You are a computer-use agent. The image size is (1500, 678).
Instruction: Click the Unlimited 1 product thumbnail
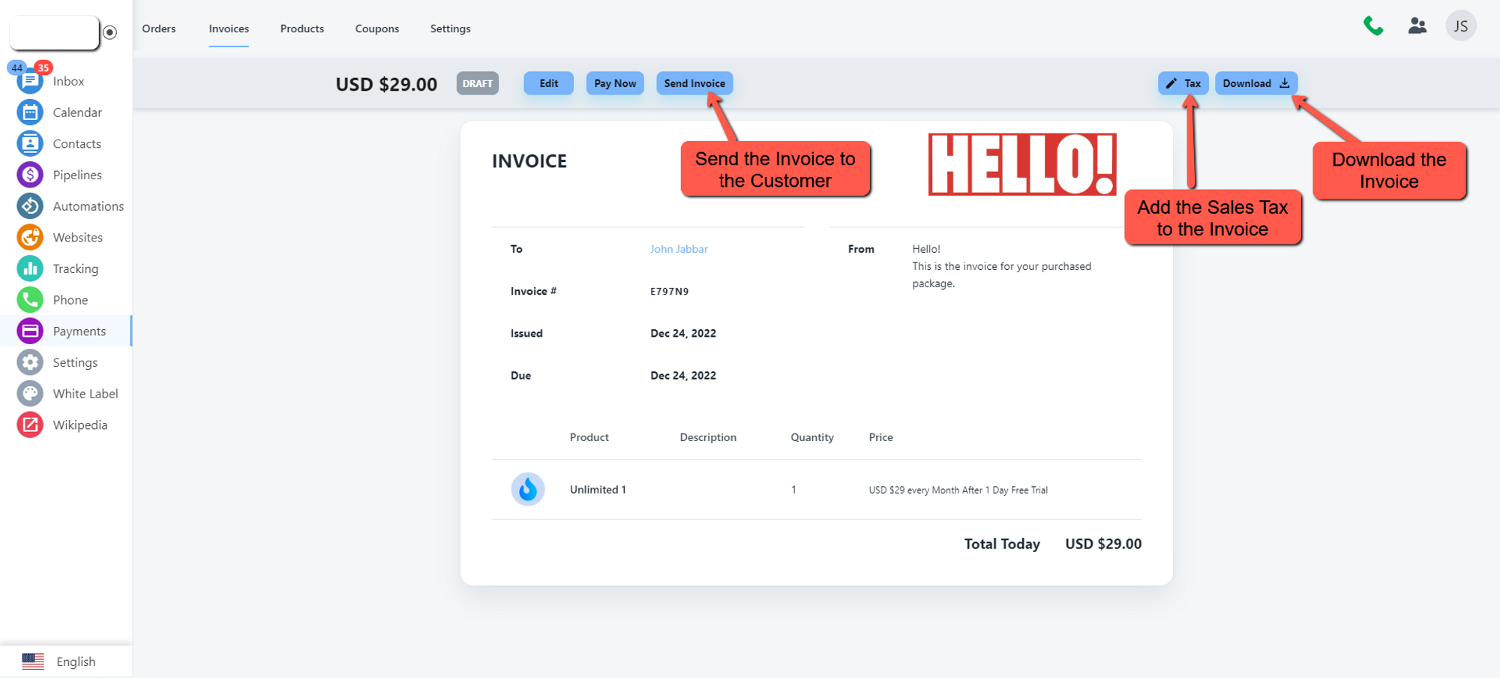click(528, 490)
